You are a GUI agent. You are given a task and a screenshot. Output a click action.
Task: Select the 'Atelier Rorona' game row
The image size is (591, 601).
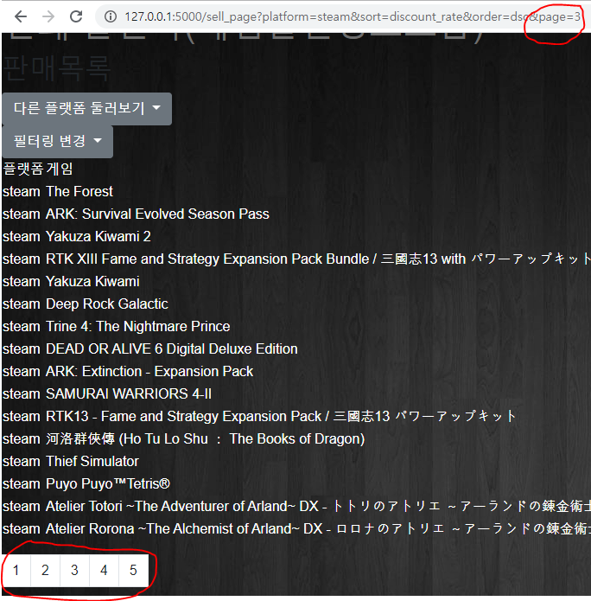click(296, 529)
